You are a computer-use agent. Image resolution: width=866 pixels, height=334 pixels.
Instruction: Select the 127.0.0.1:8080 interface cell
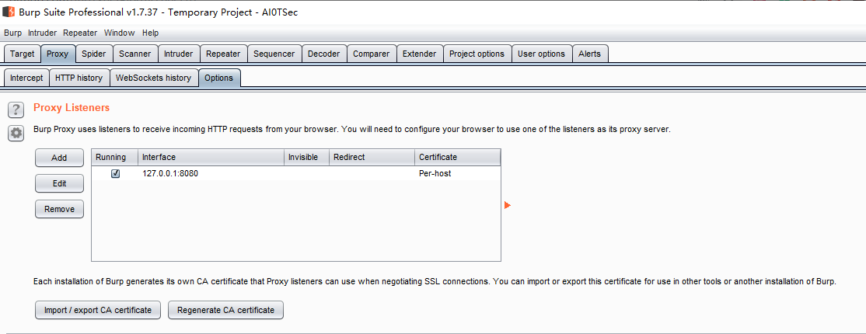(x=211, y=173)
